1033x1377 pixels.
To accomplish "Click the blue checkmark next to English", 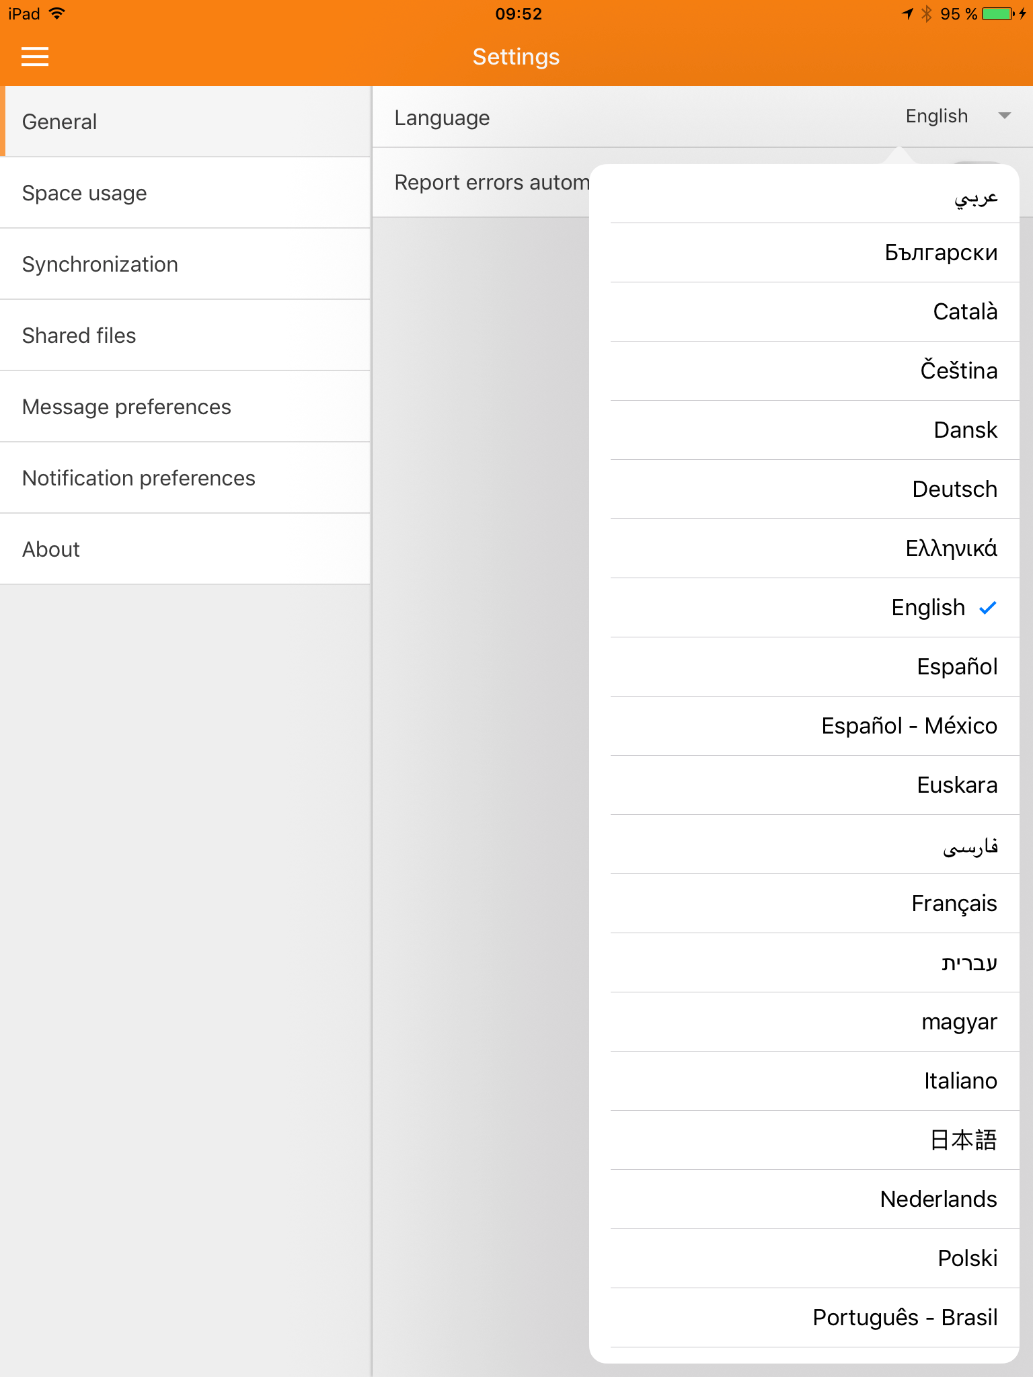I will click(988, 608).
